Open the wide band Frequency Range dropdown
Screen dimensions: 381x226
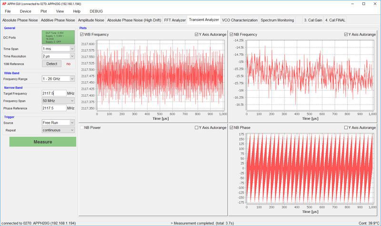(x=59, y=78)
